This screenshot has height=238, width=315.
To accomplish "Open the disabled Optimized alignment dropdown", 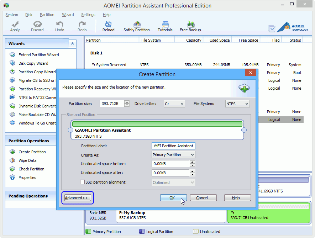I will pos(173,183).
